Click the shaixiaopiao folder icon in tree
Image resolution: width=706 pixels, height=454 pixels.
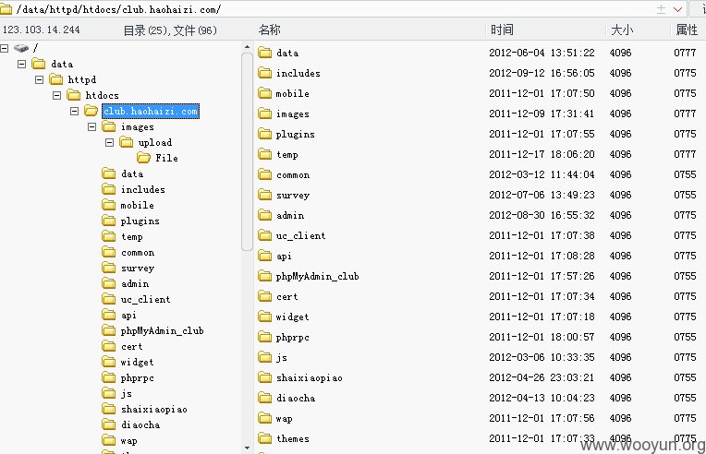coord(108,409)
